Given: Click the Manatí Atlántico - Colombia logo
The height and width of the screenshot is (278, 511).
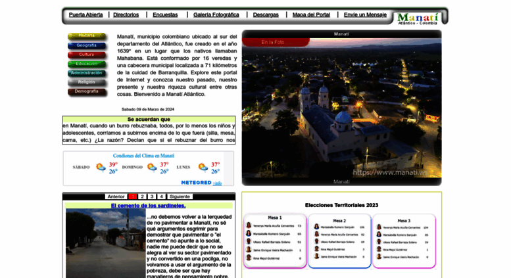Looking at the screenshot, I should pyautogui.click(x=418, y=18).
